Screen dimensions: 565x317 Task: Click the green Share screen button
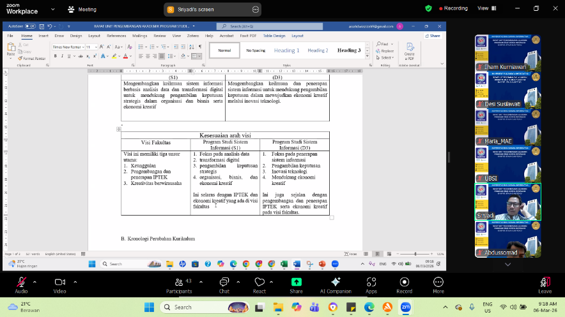coord(296,283)
